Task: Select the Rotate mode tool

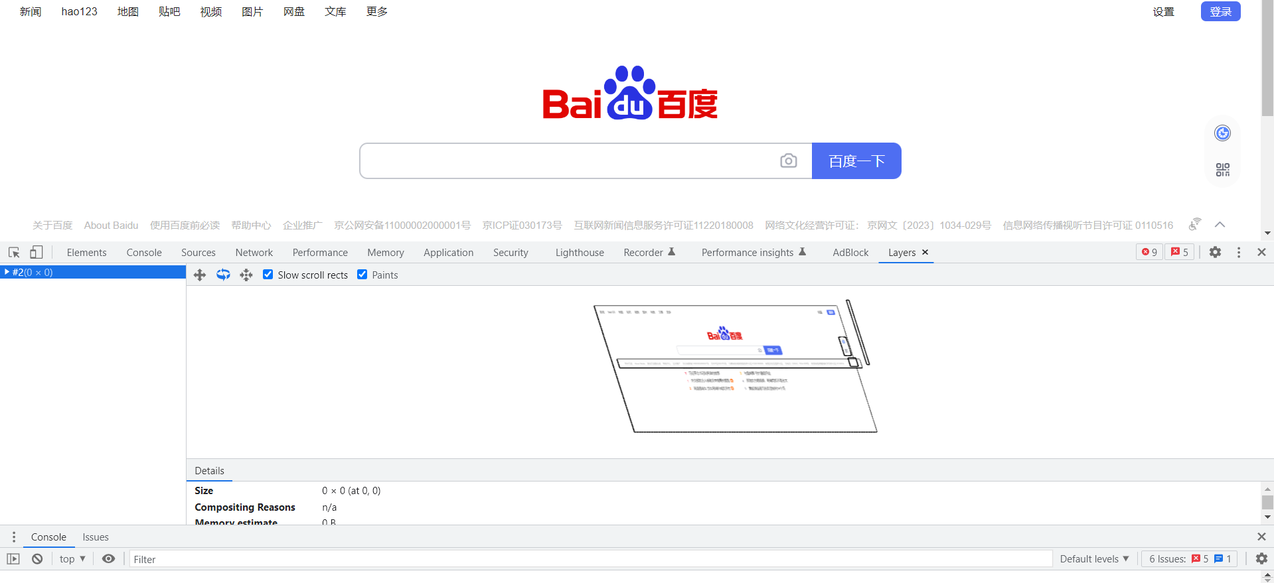Action: point(223,275)
